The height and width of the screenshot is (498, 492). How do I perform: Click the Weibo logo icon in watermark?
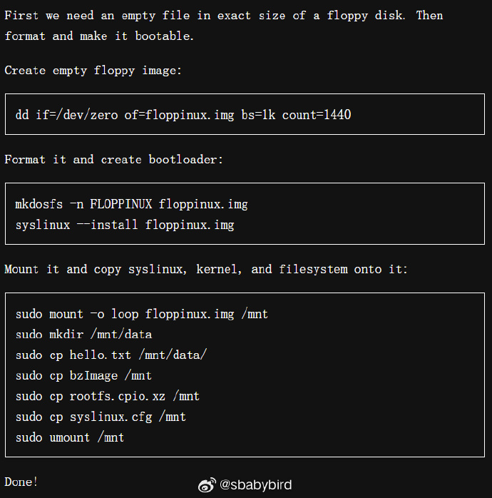point(206,485)
